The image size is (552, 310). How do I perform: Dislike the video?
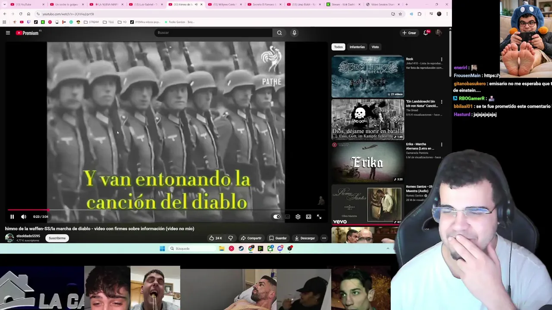tap(231, 238)
